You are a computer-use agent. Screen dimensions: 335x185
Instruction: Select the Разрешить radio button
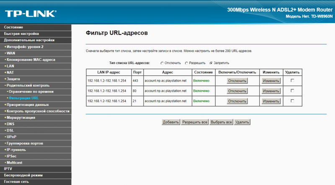(187, 63)
